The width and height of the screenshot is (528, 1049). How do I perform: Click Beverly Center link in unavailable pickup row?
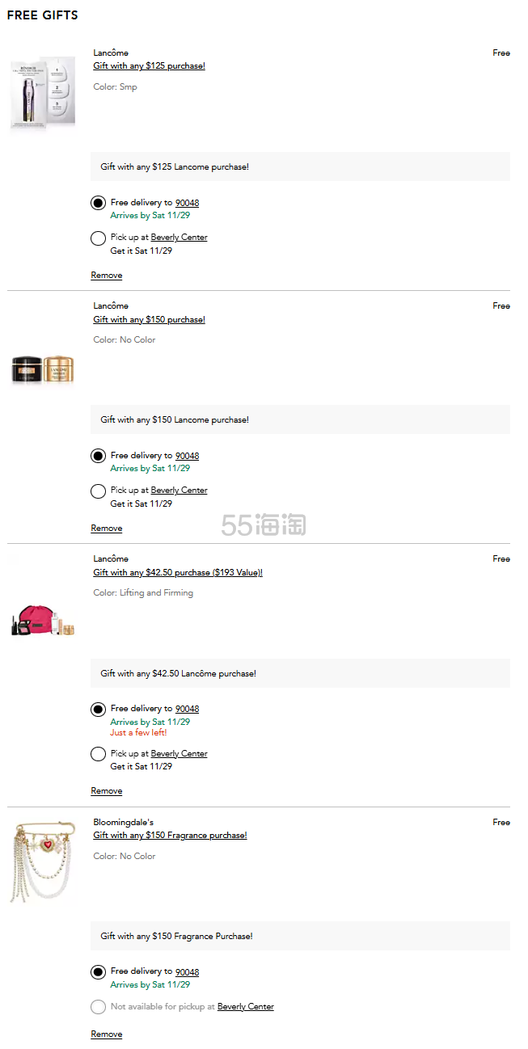tap(245, 1007)
